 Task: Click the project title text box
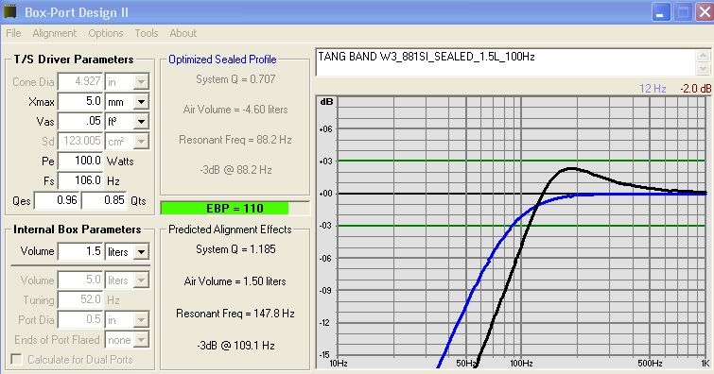505,62
